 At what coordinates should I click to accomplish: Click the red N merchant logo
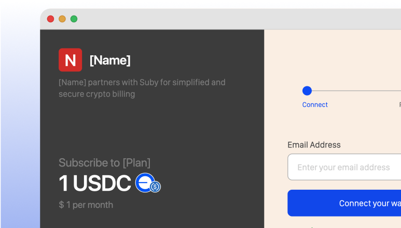(x=71, y=60)
